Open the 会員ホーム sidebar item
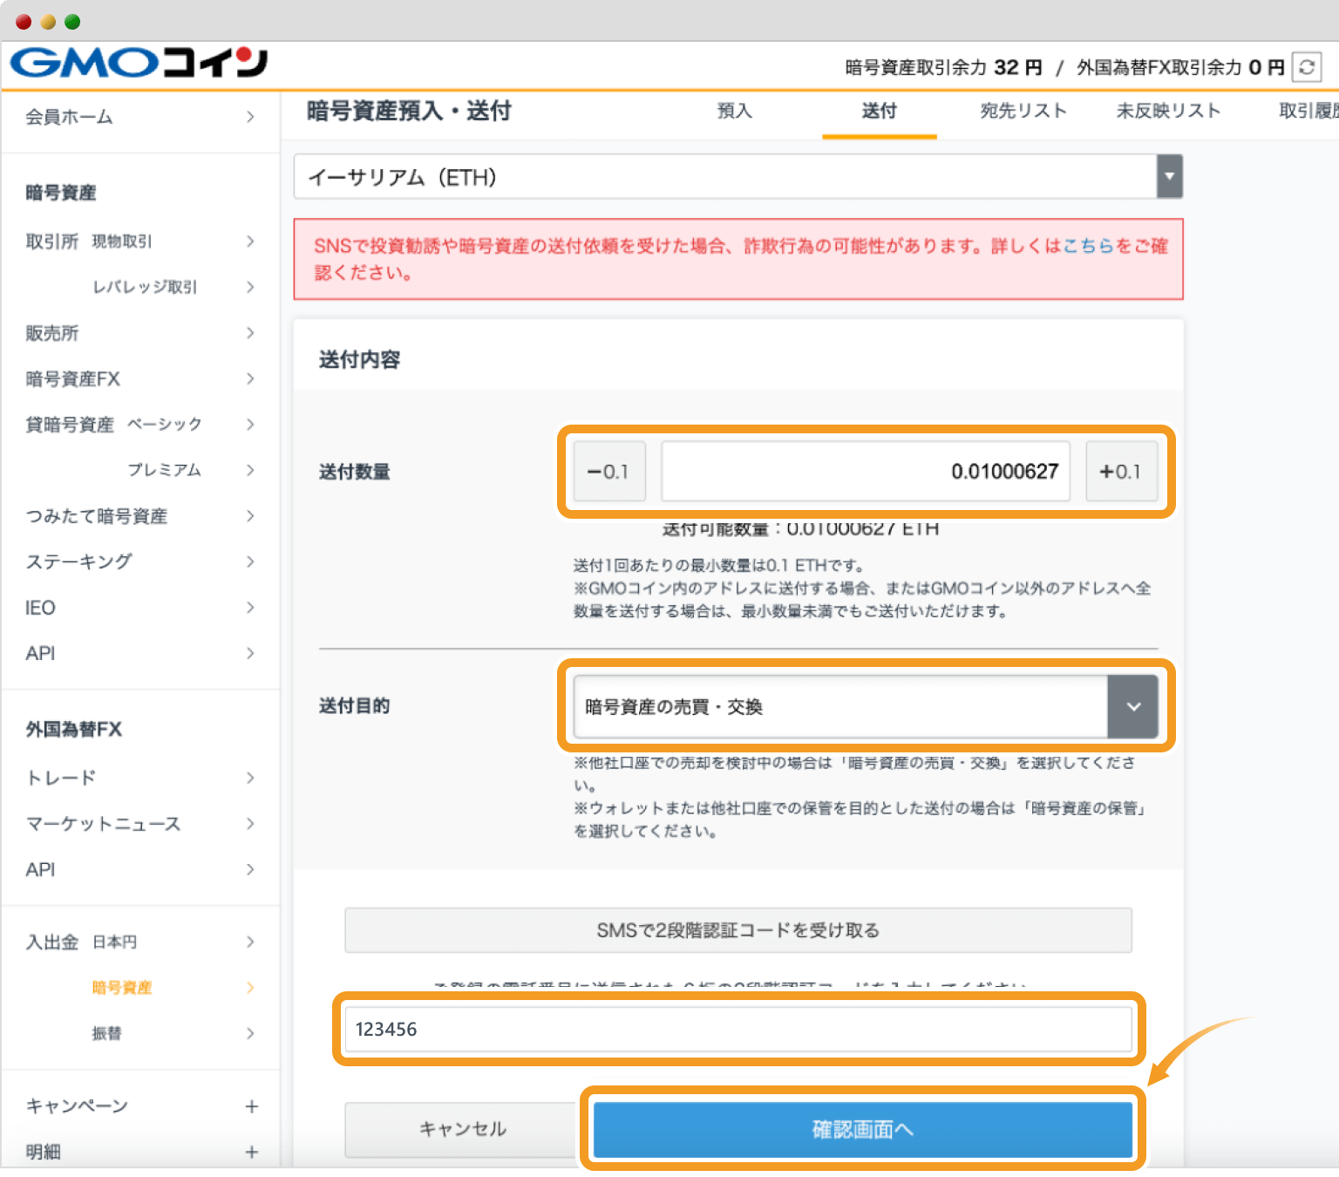This screenshot has height=1177, width=1339. (x=140, y=117)
